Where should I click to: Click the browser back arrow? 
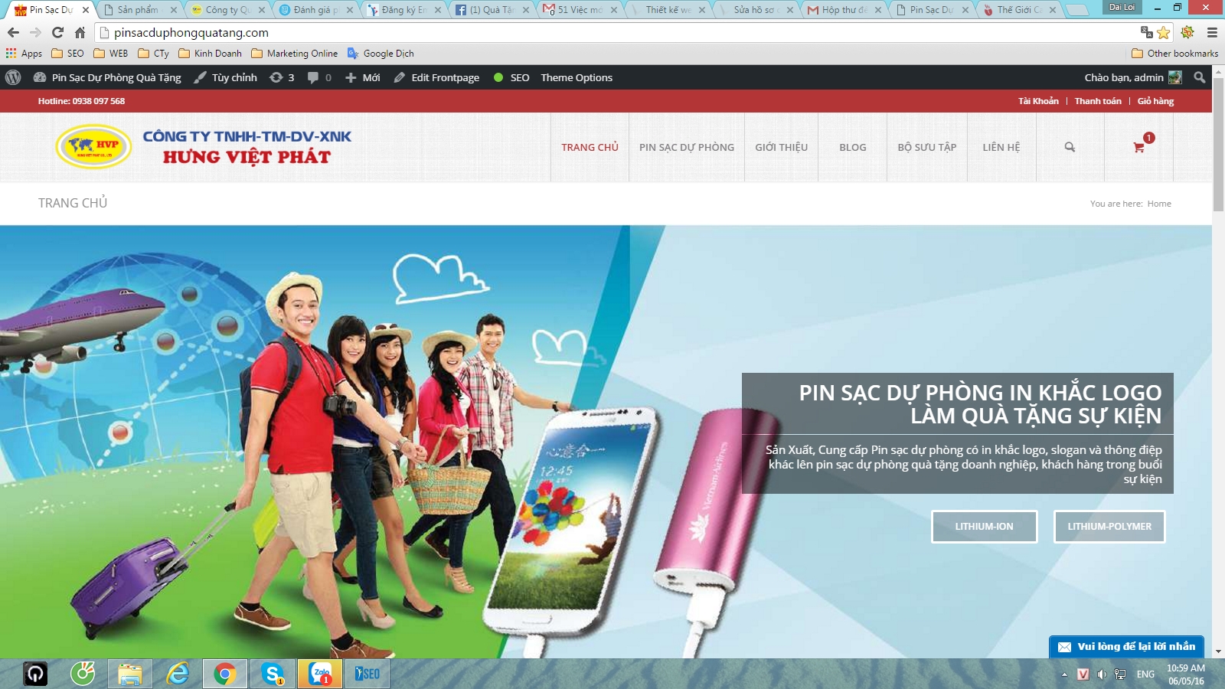(x=13, y=32)
